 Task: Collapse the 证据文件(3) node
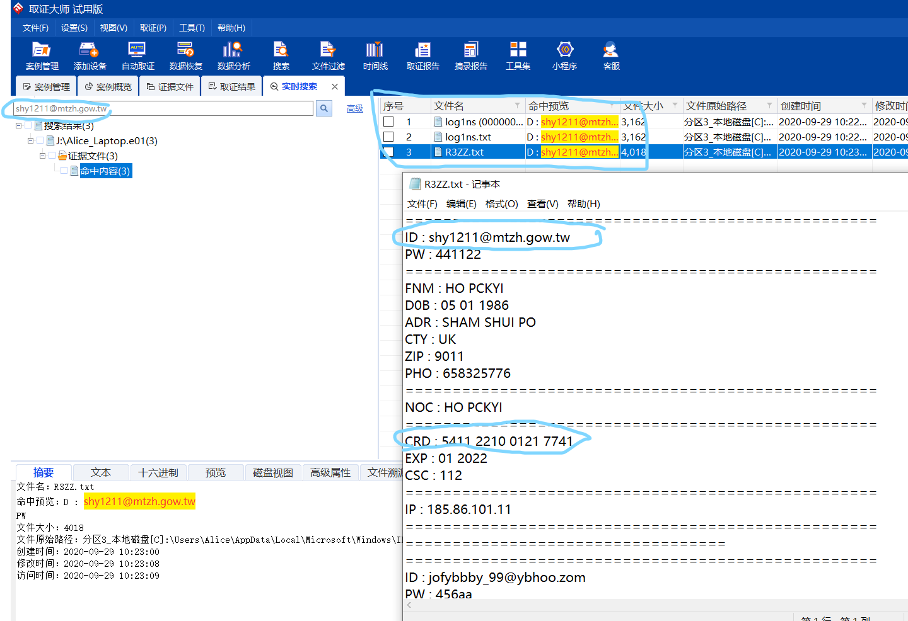click(42, 156)
